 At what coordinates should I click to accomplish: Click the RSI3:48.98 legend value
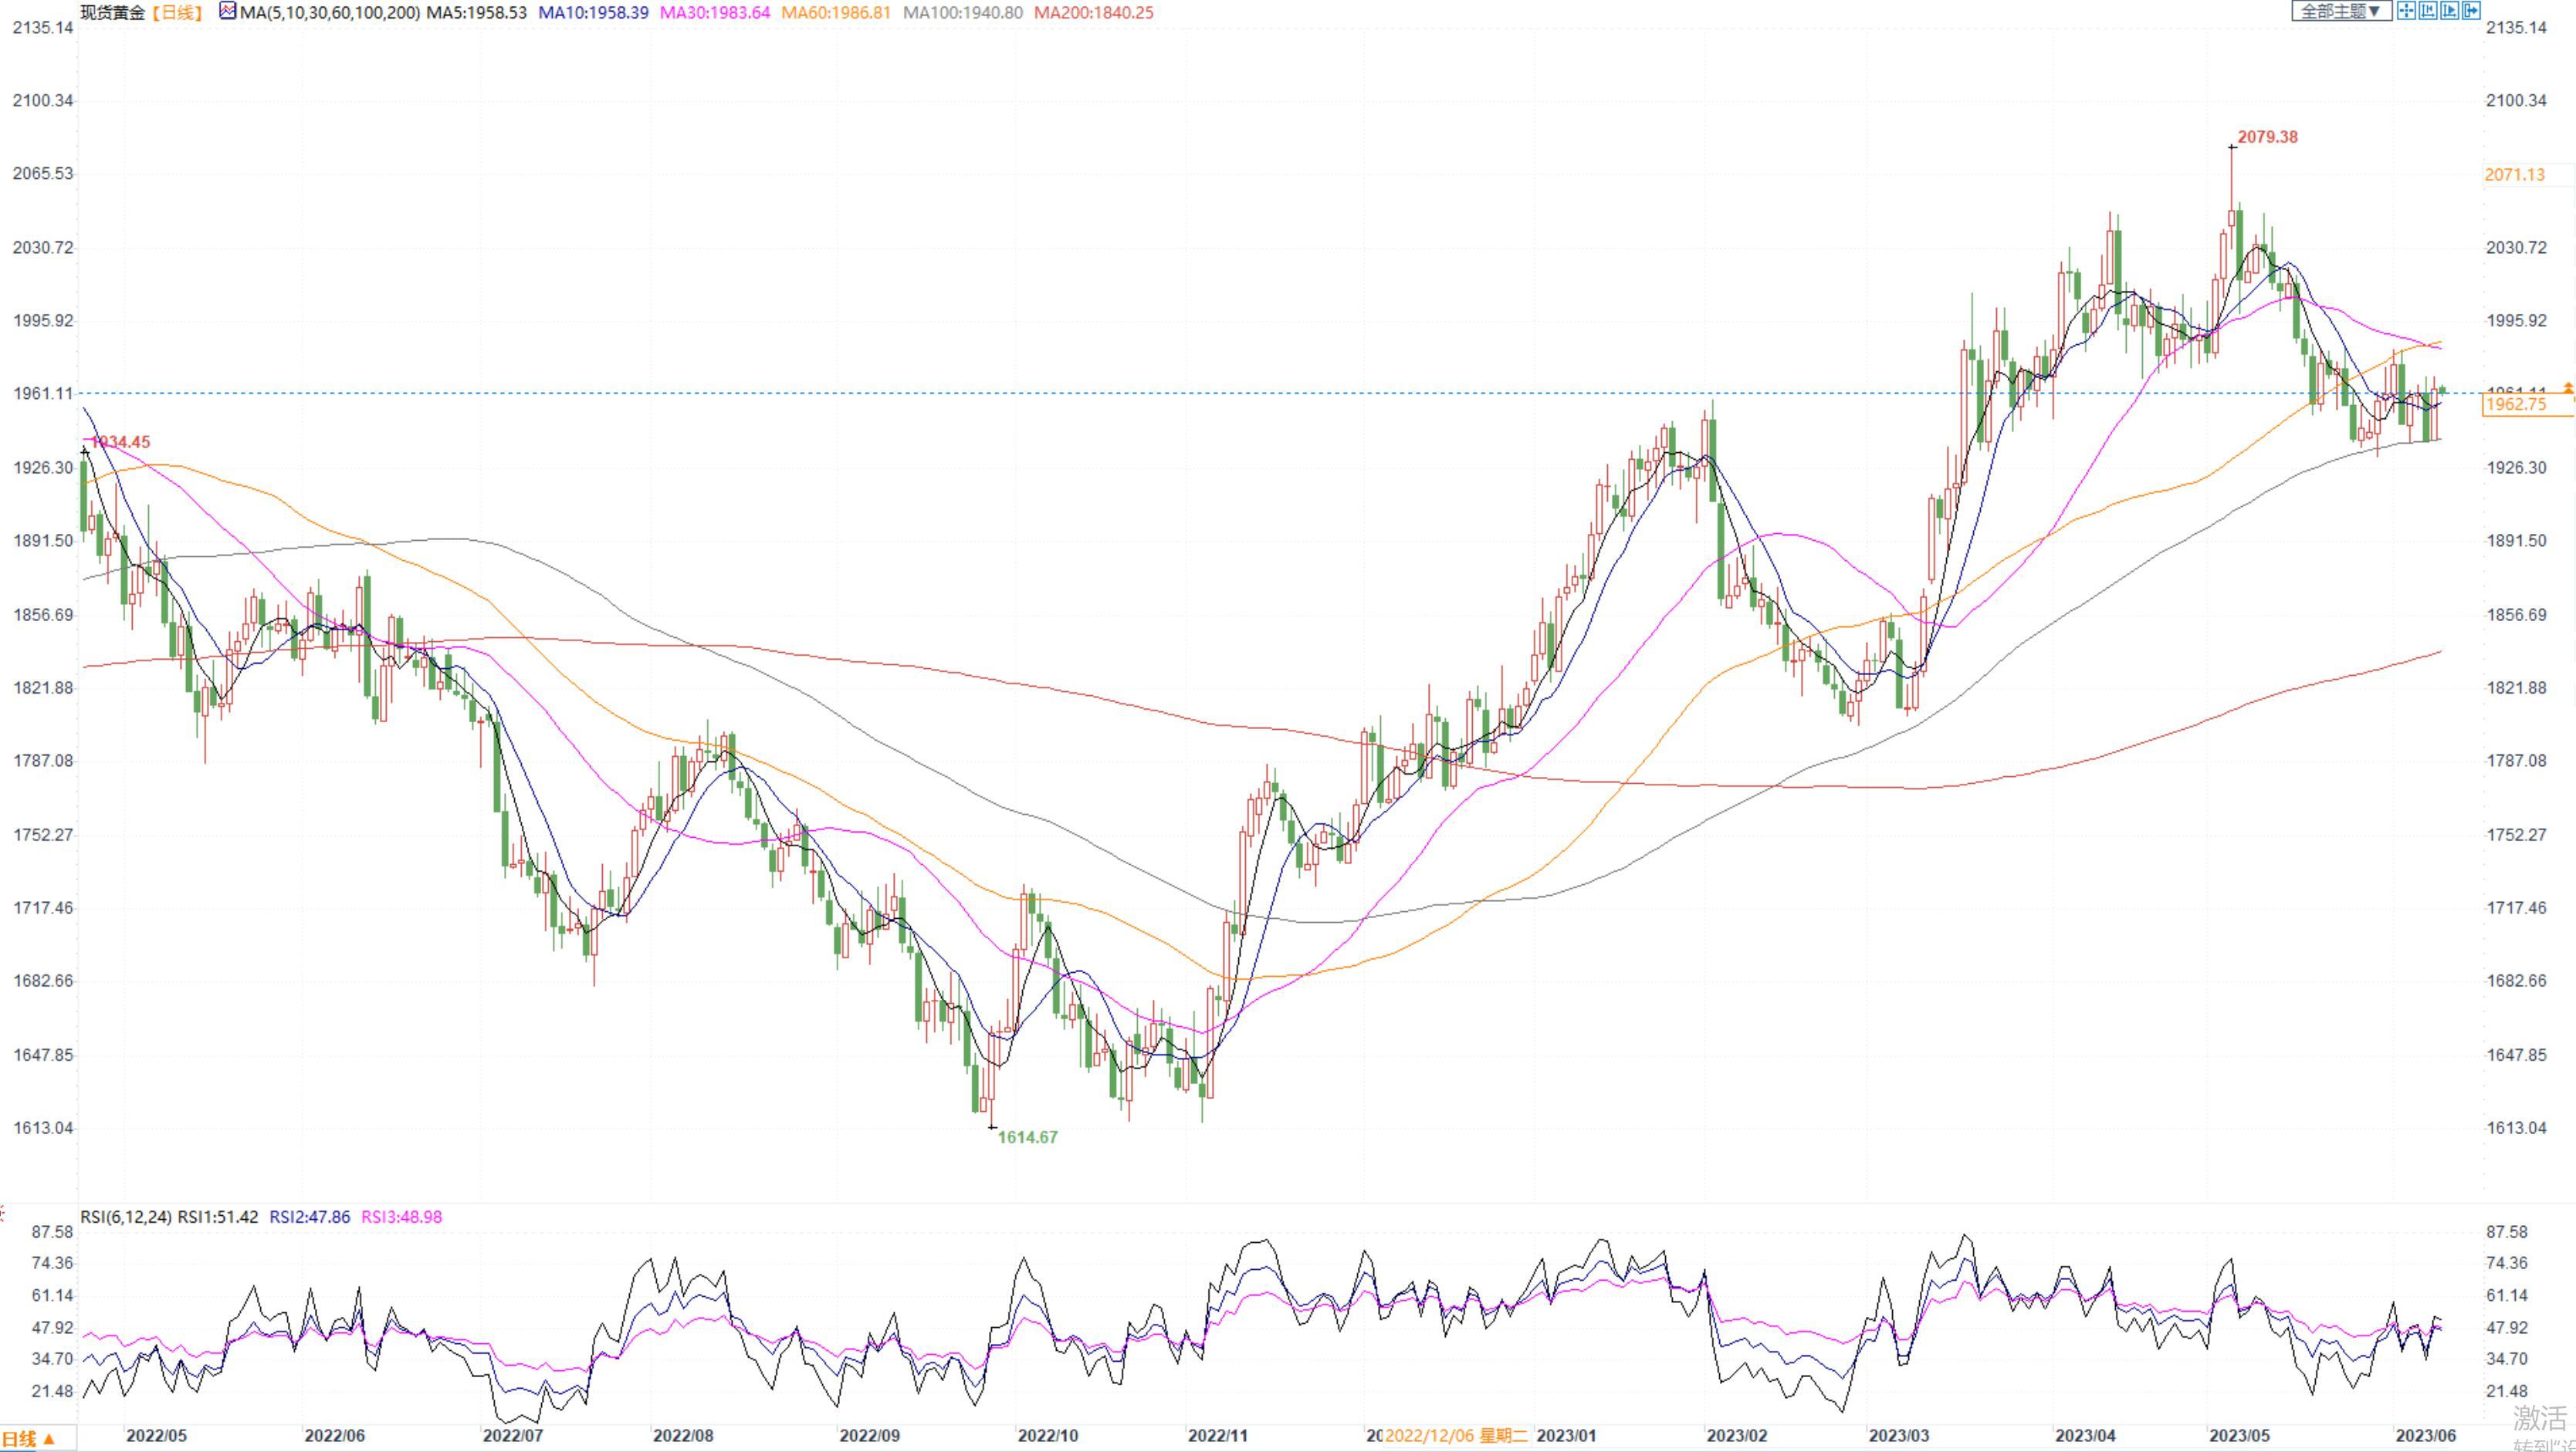[x=401, y=1217]
